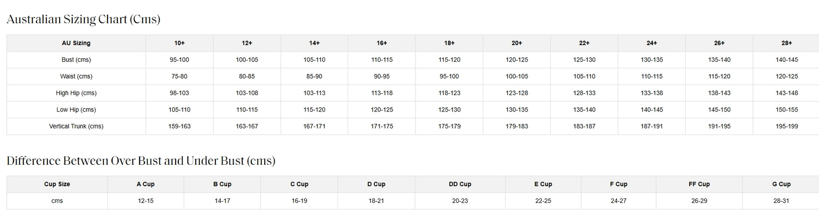Select the Low Hip (cms) row label
Viewport: 819px width, 223px height.
[76, 110]
